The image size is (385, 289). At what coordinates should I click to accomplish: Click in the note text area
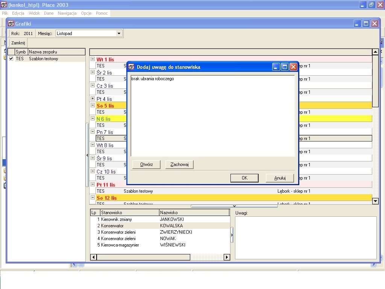[x=213, y=116]
